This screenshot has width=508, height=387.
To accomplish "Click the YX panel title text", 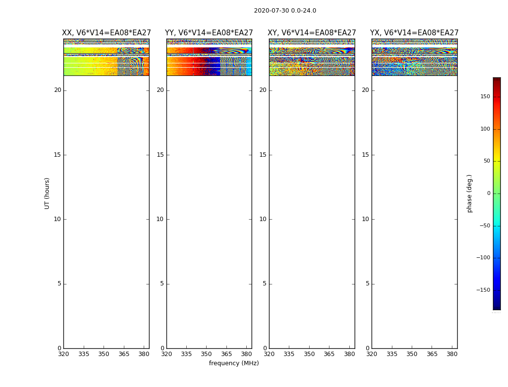I will click(x=414, y=33).
